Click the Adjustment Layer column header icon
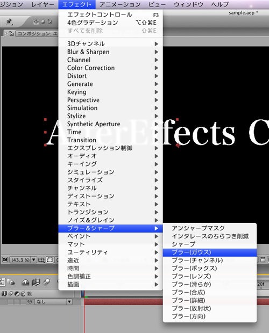Image resolution: width=269 pixels, height=333 pixels. 17,294
